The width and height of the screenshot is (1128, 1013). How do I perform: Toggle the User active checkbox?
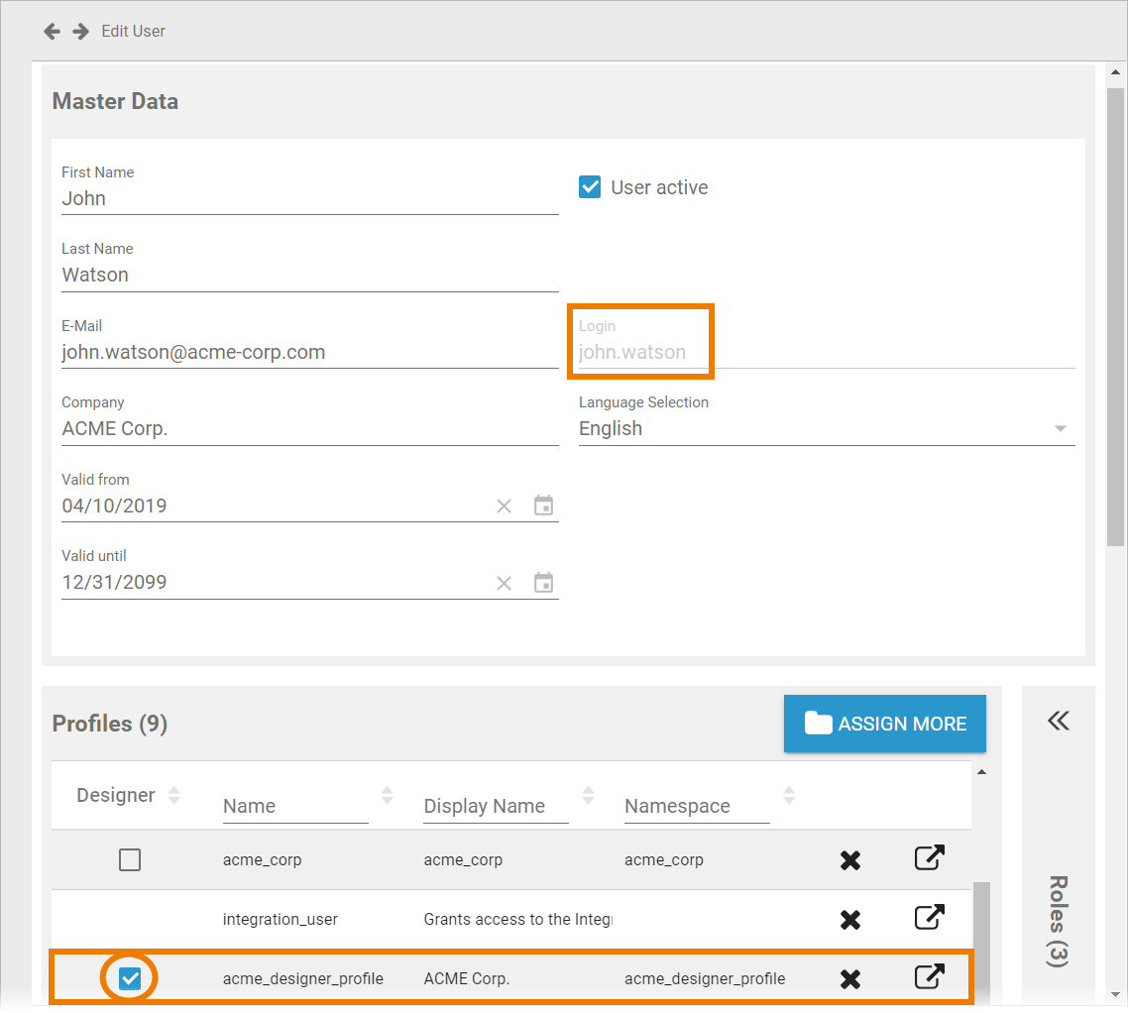[x=590, y=187]
